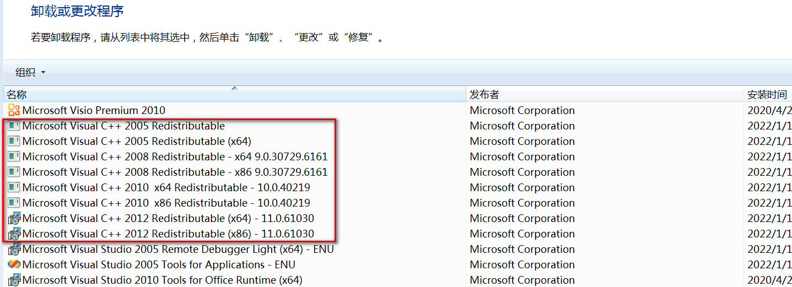This screenshot has width=792, height=287.
Task: Select Visual C++ 2008 Redistributable x86 9.0.30729.6161
Action: (175, 172)
